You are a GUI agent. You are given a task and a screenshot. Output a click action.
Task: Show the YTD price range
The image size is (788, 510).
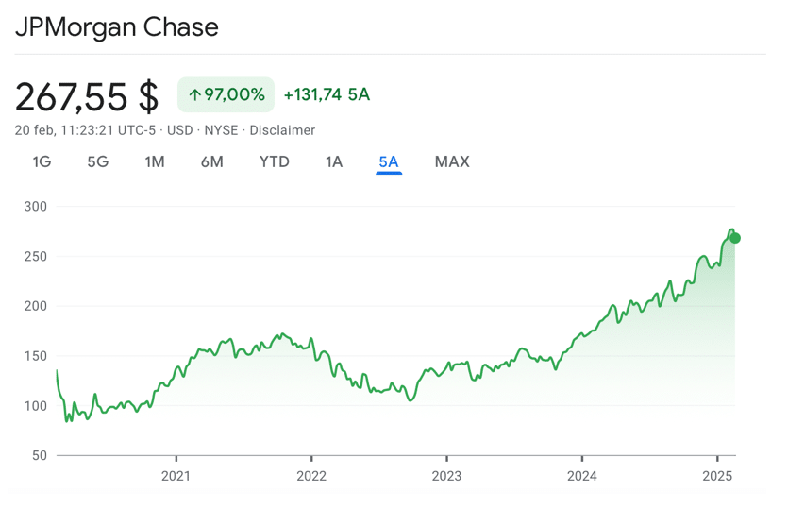274,161
